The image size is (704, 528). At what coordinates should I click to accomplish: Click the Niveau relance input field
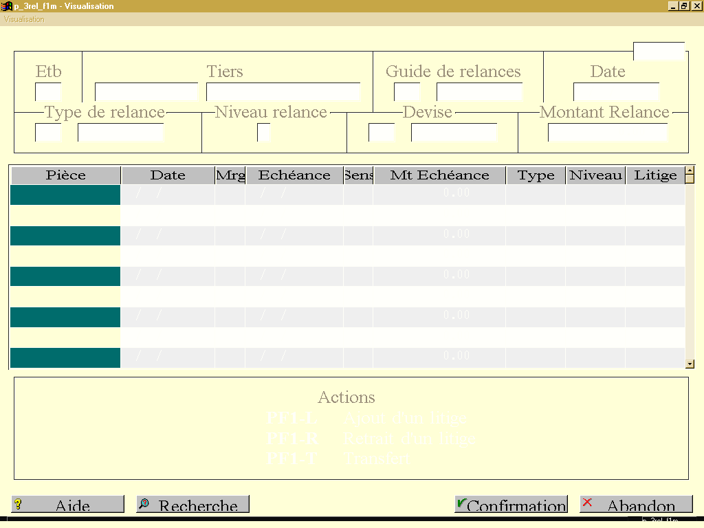[263, 132]
